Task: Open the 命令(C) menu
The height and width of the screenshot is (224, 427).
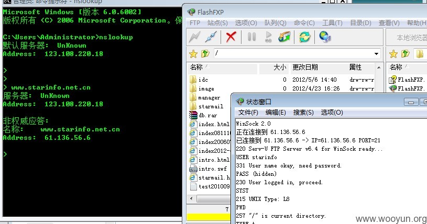Action: pos(304,23)
